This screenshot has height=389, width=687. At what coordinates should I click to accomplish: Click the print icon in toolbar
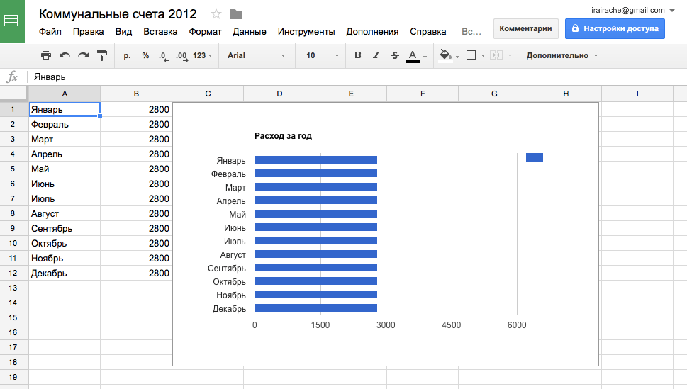tap(46, 55)
